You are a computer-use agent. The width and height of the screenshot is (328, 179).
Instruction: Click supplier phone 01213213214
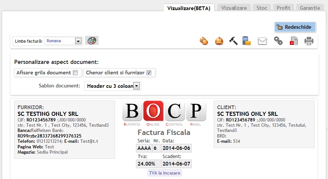pyautogui.click(x=49, y=141)
